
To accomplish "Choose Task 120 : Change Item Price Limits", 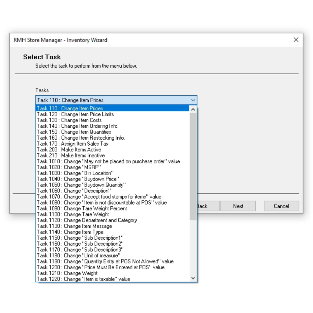I will (x=112, y=114).
